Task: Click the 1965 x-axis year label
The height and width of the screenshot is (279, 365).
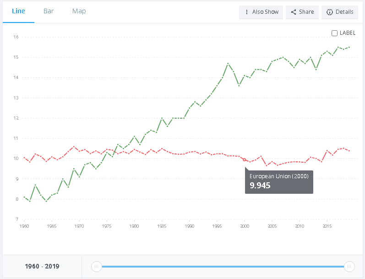Action: (x=52, y=226)
